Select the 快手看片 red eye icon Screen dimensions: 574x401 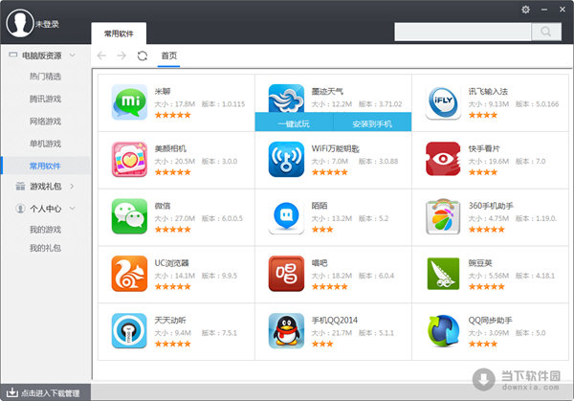tap(443, 159)
